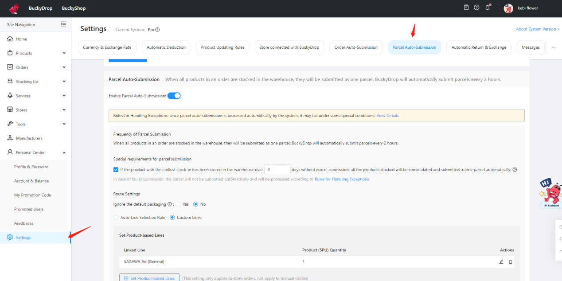Open the Parcel Auto-Submission tab
This screenshot has width=562, height=281.
tap(414, 47)
